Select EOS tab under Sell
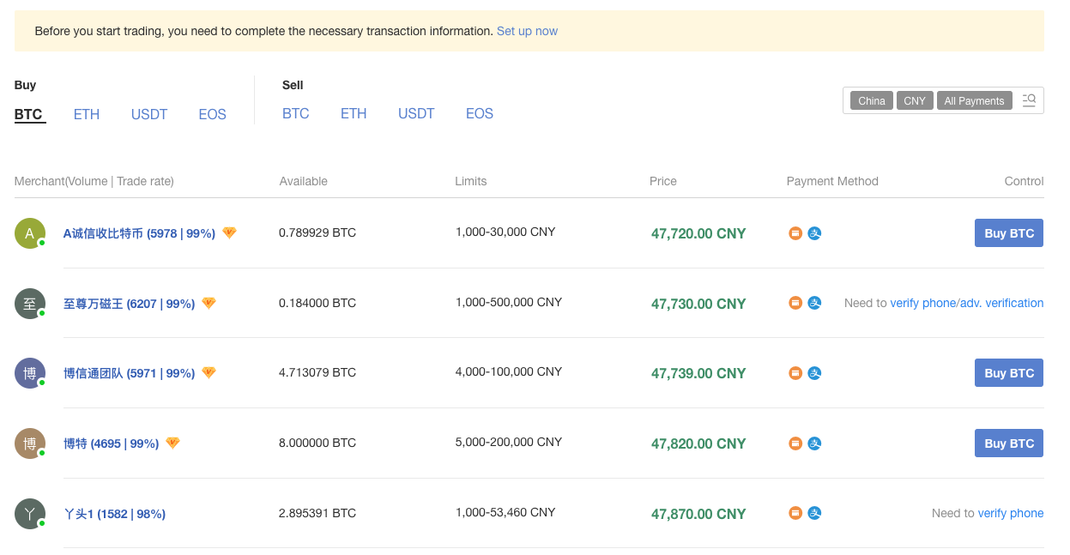The height and width of the screenshot is (555, 1070). coord(480,113)
